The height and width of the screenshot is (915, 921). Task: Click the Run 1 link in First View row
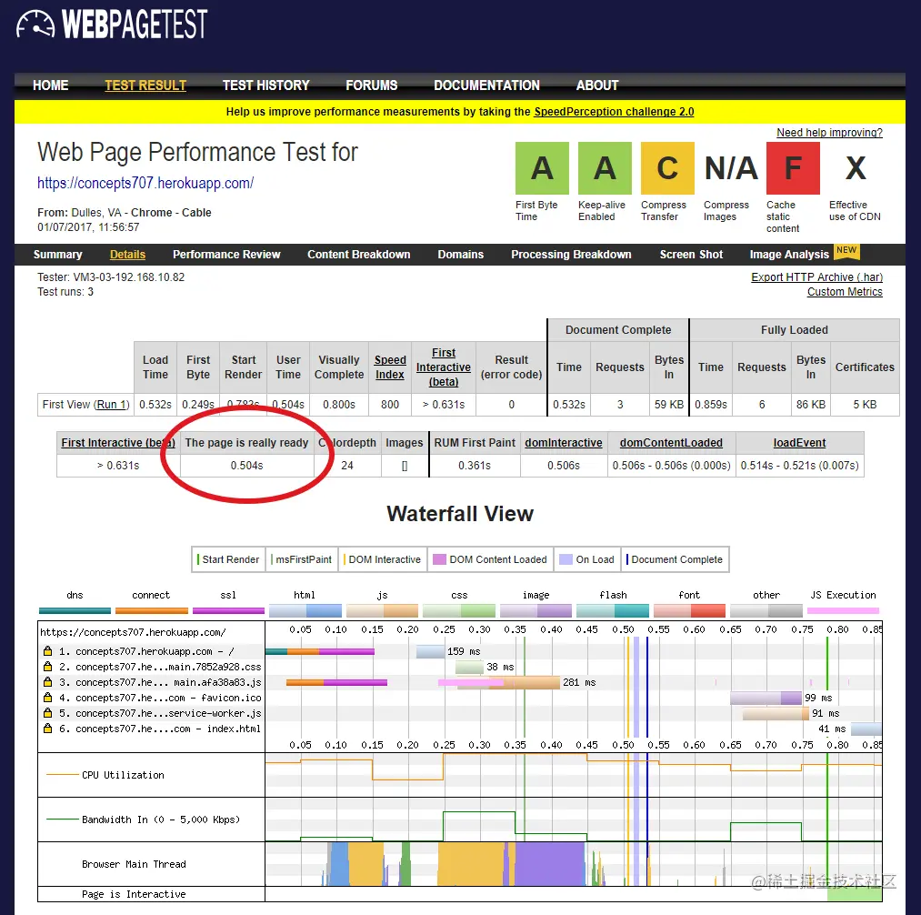[112, 405]
